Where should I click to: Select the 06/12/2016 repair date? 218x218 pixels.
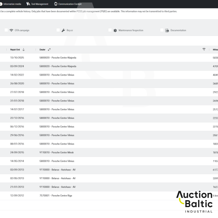[x=17, y=126]
